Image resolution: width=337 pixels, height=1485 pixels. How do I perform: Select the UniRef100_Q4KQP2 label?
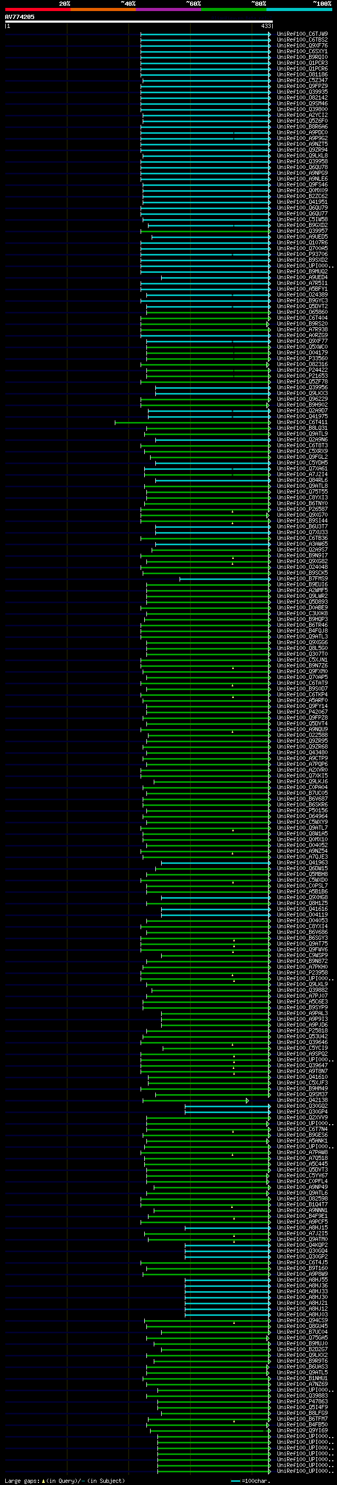coord(302,1245)
